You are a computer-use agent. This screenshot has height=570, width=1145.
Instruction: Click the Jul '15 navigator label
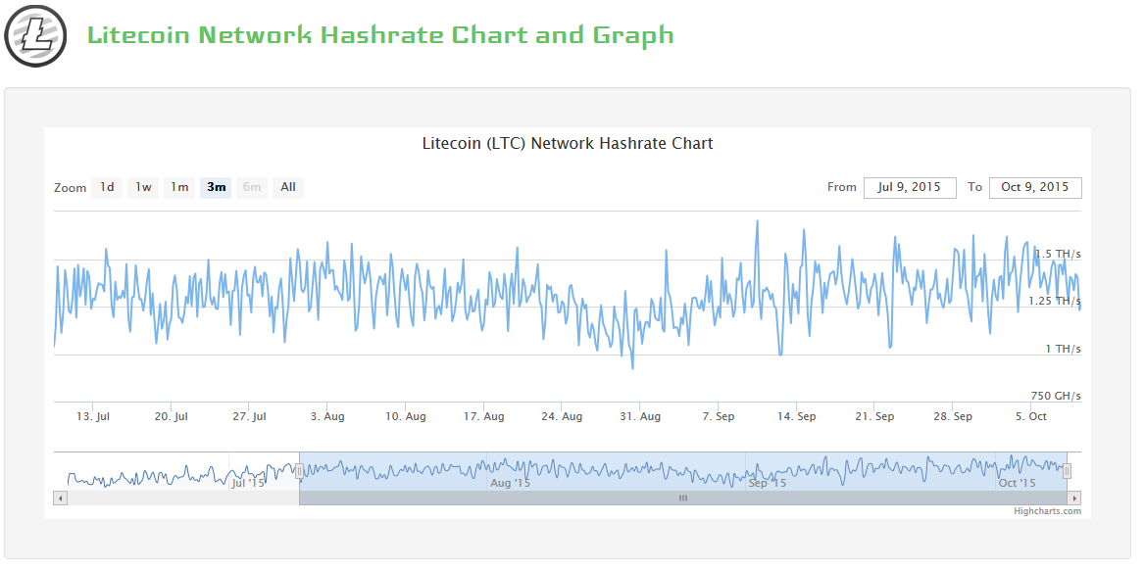click(x=248, y=483)
